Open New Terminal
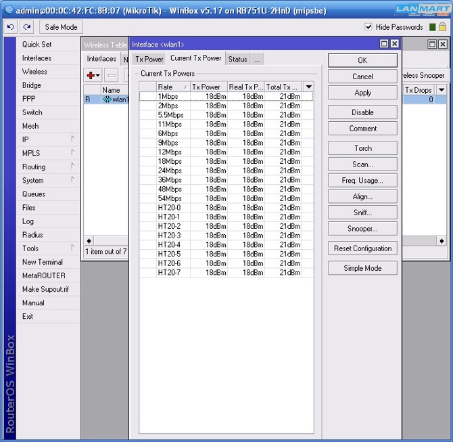 (48, 262)
